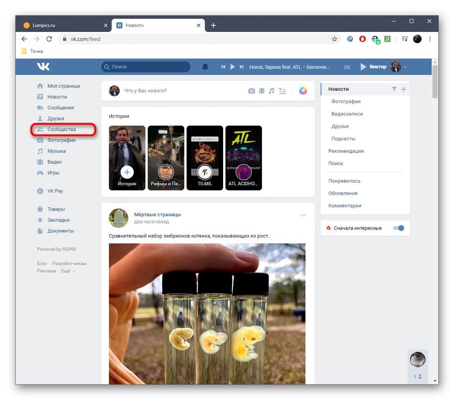
Task: Open Мёртвые страницы community link
Action: [x=157, y=215]
